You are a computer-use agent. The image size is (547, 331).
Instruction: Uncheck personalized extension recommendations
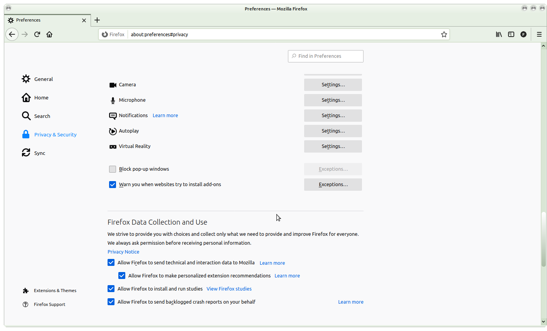click(122, 276)
